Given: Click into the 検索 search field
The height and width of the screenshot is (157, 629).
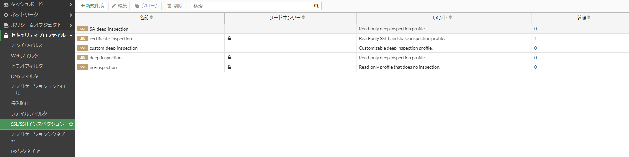Looking at the screenshot, I should [x=251, y=6].
